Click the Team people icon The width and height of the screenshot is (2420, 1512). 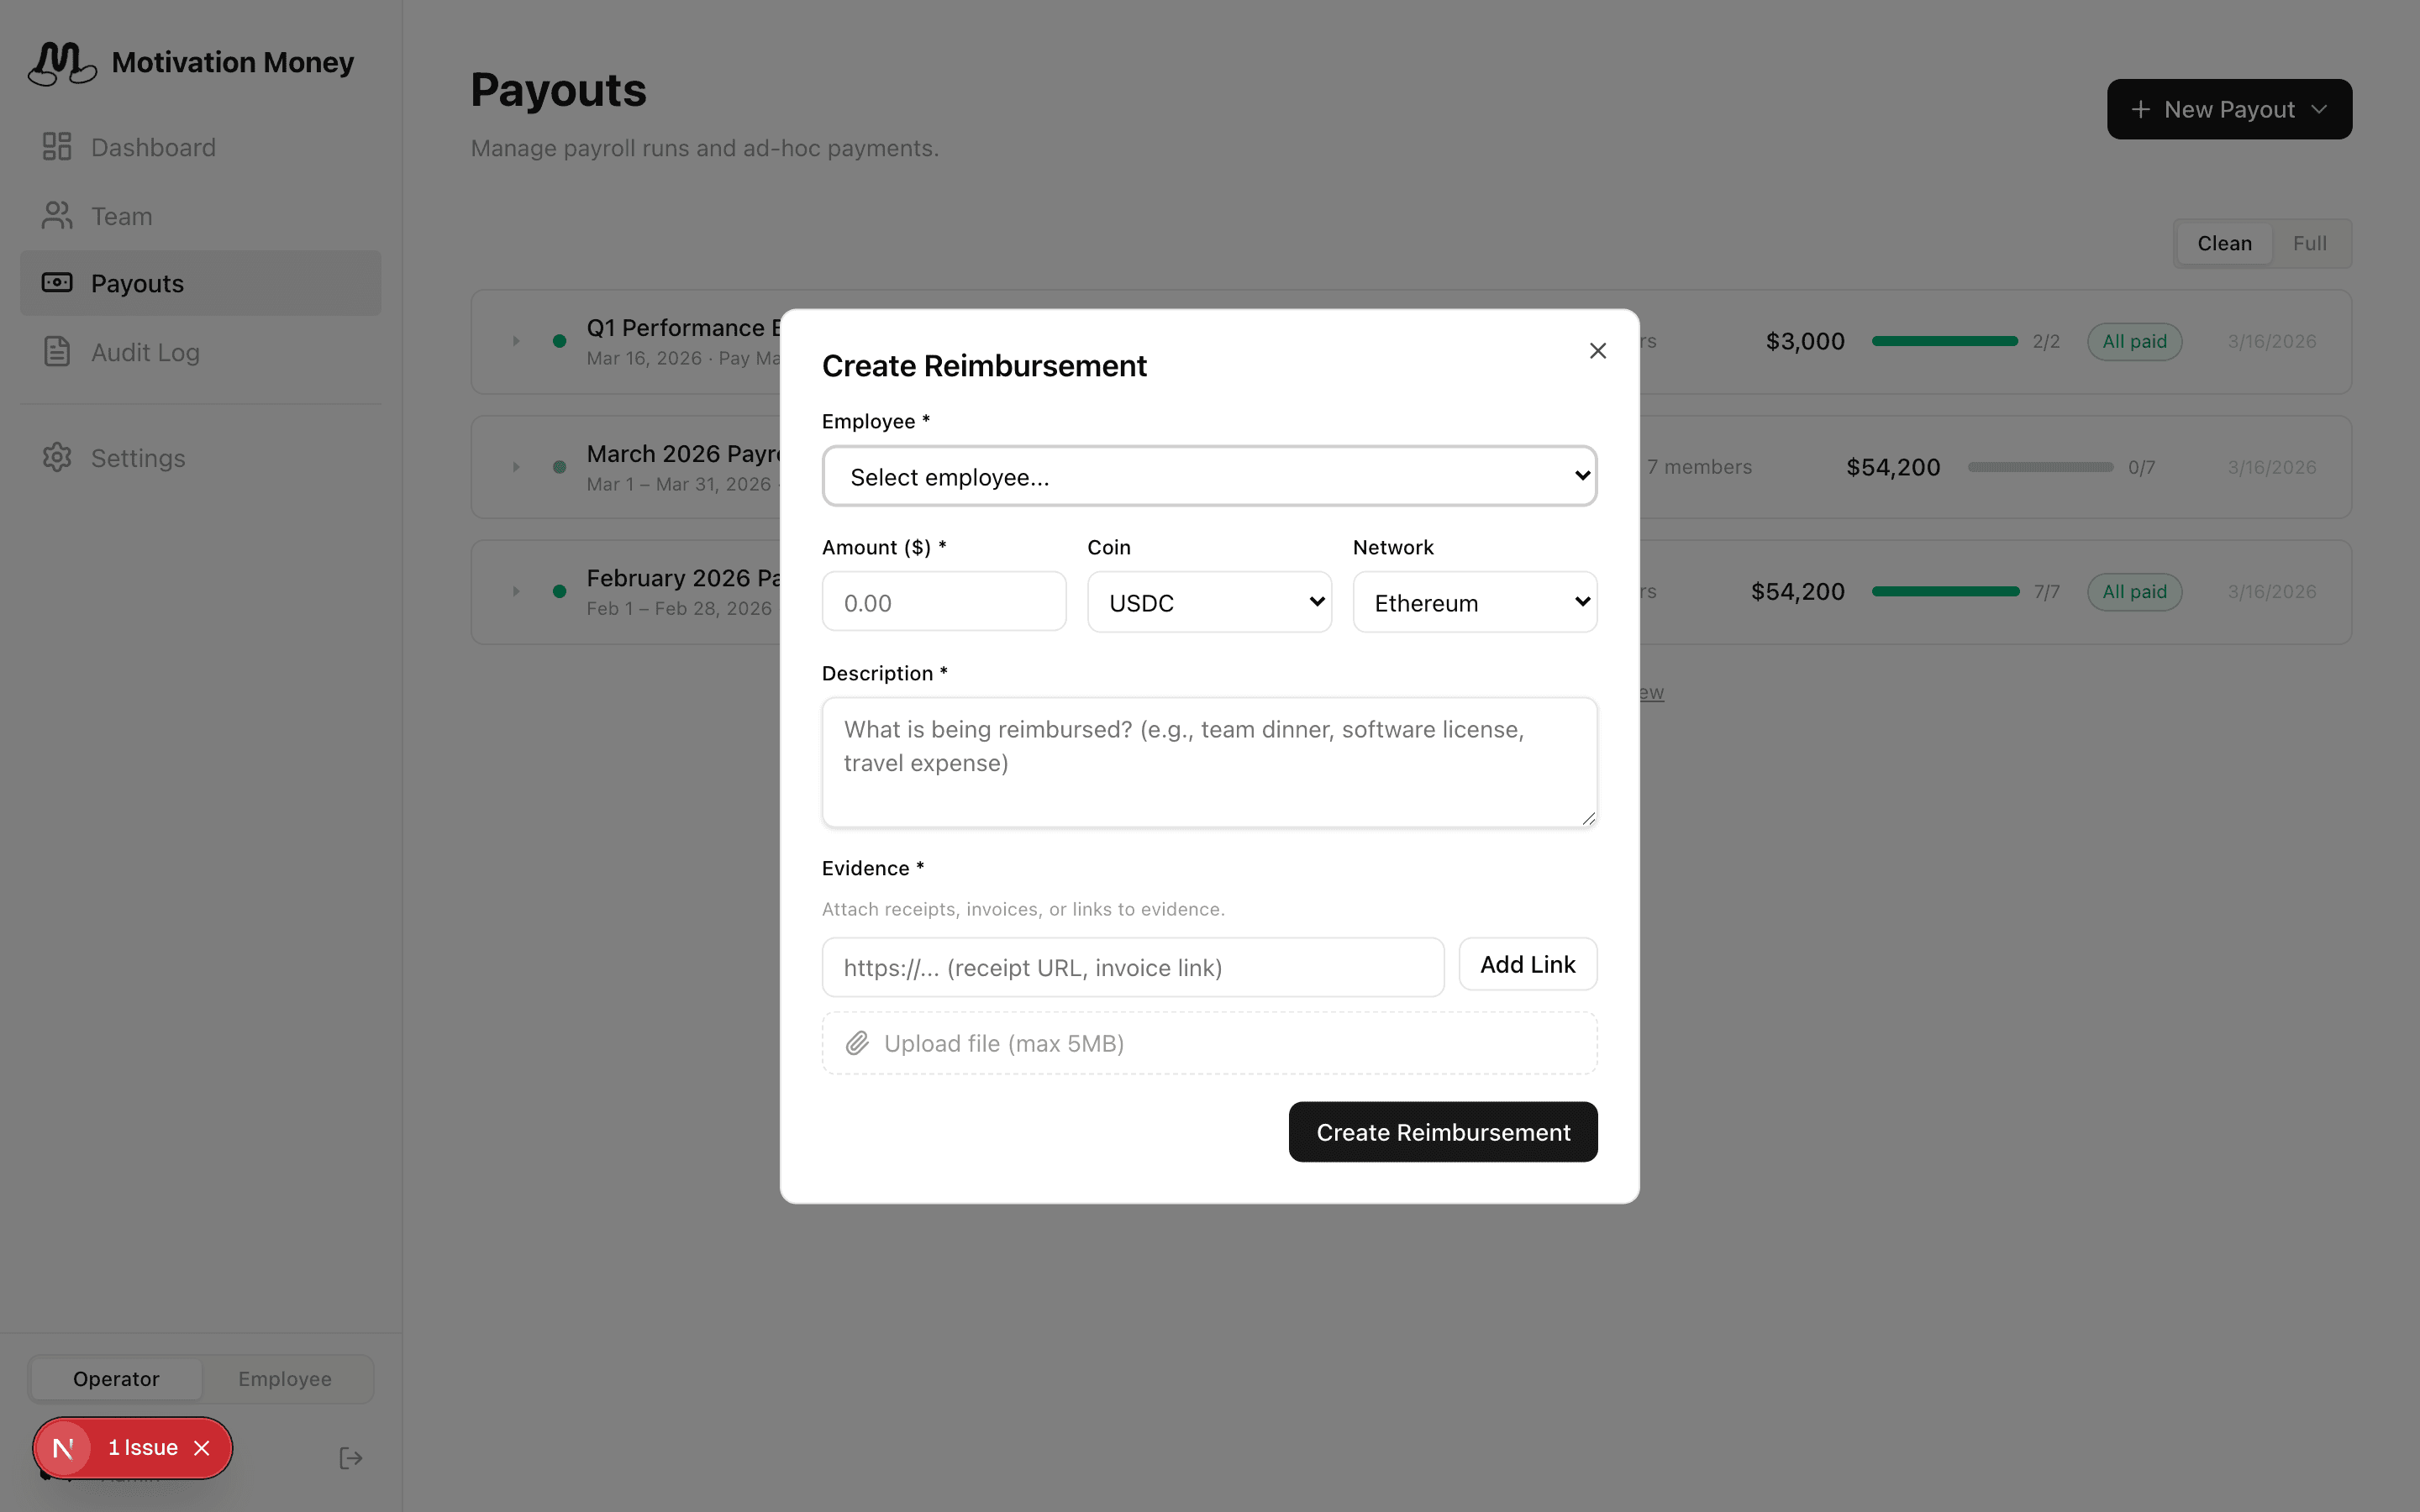coord(57,216)
